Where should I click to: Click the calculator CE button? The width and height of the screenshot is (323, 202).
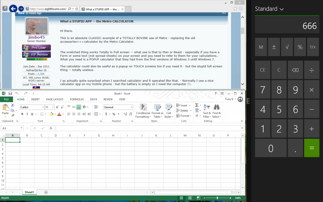click(x=262, y=70)
